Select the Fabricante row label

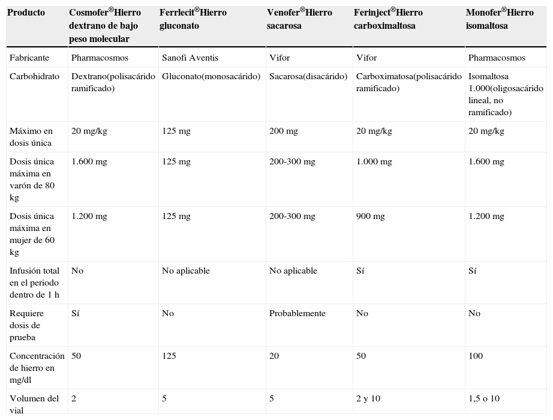29,58
